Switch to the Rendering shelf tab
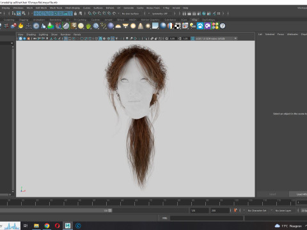 point(56,20)
